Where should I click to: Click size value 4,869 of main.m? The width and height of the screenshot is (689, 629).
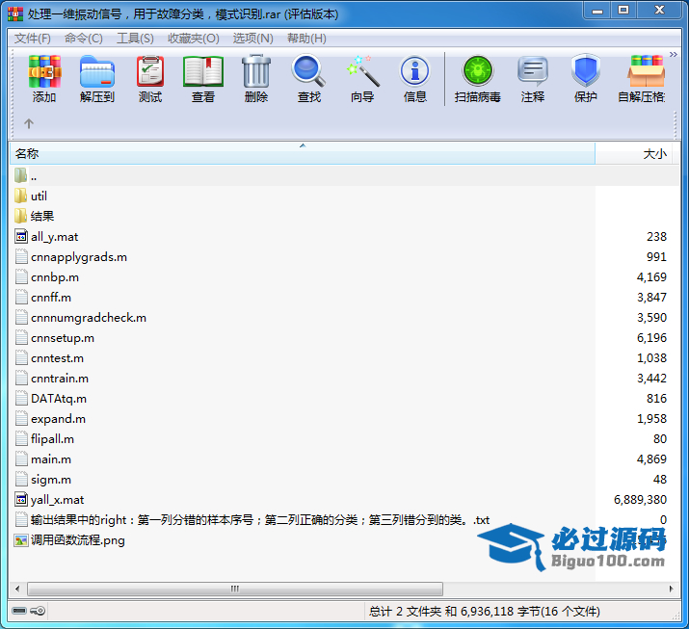point(651,459)
